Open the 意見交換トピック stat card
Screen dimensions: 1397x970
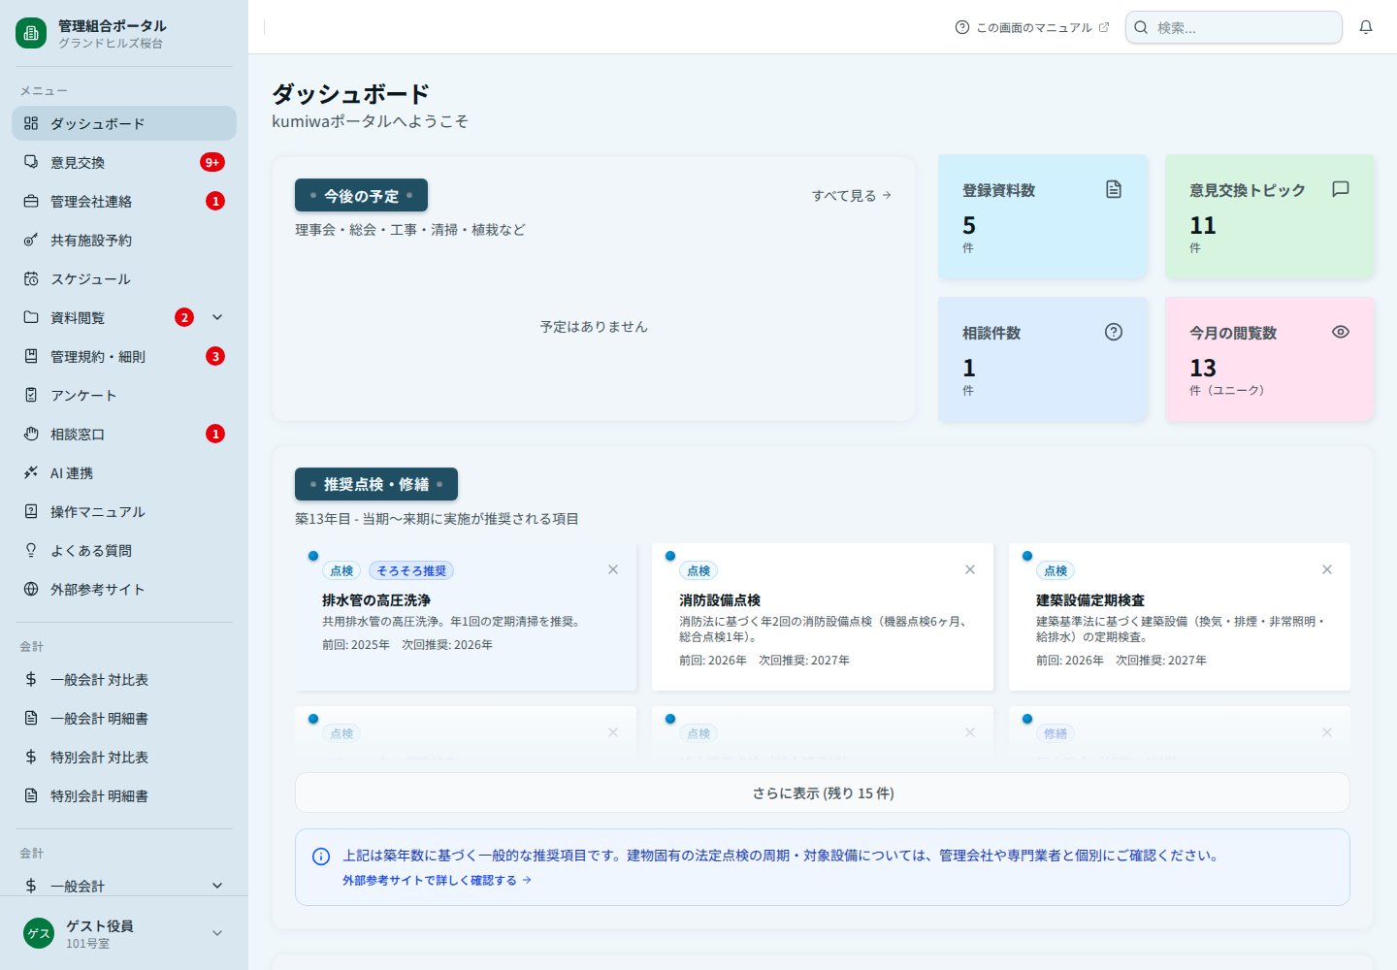pos(1270,217)
